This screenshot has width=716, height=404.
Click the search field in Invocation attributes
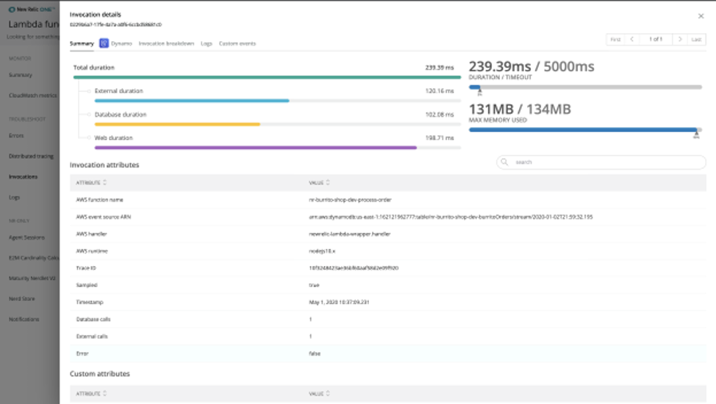point(601,162)
